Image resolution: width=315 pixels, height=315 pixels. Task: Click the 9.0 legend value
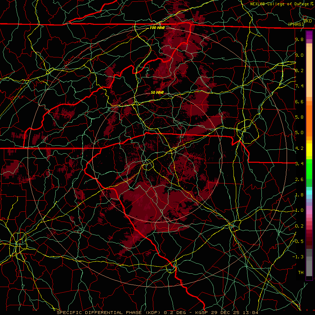299,55
